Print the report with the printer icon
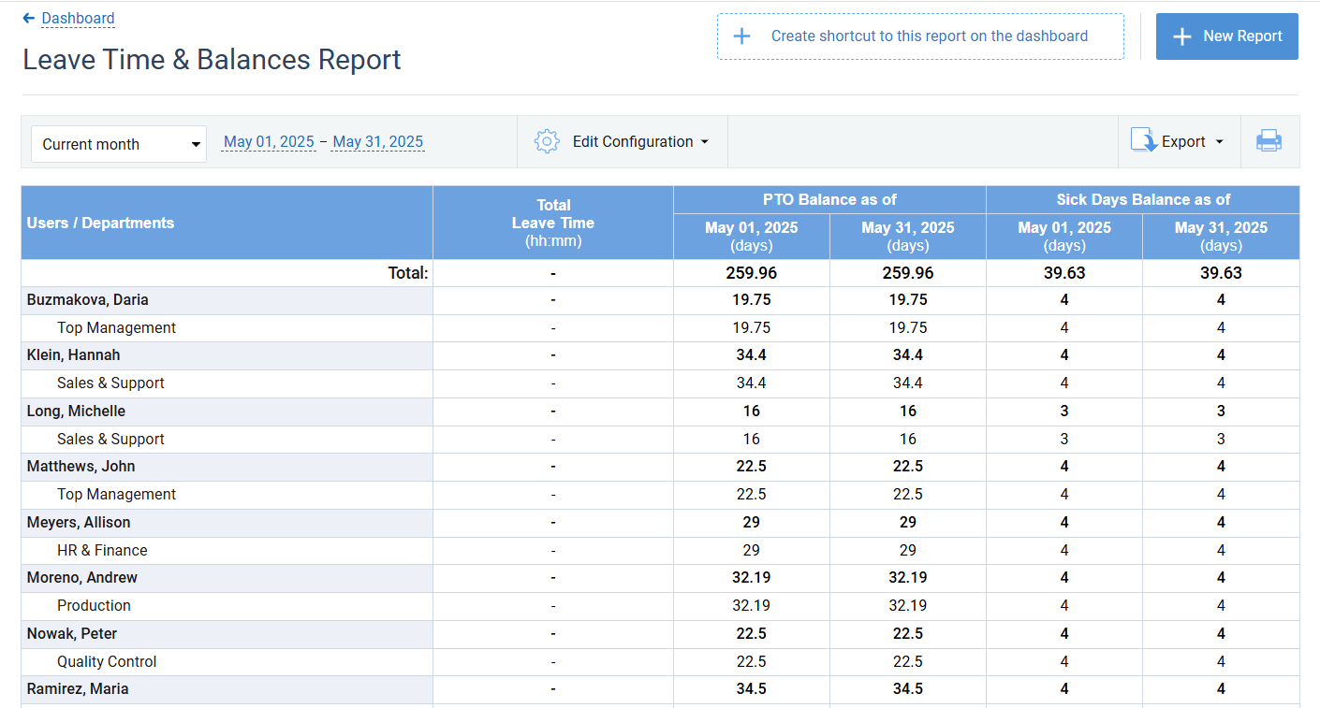The height and width of the screenshot is (708, 1320). click(1269, 141)
